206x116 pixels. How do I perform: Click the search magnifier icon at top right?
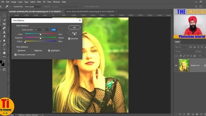click(x=196, y=6)
